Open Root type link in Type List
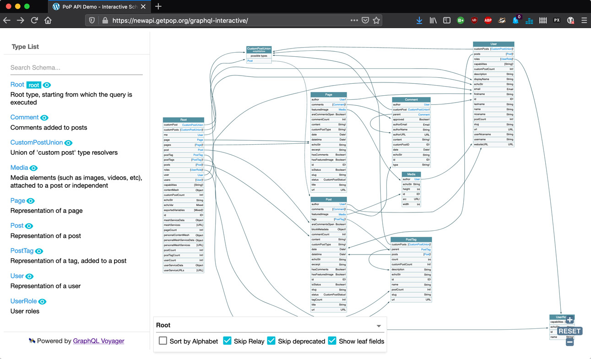 click(17, 85)
